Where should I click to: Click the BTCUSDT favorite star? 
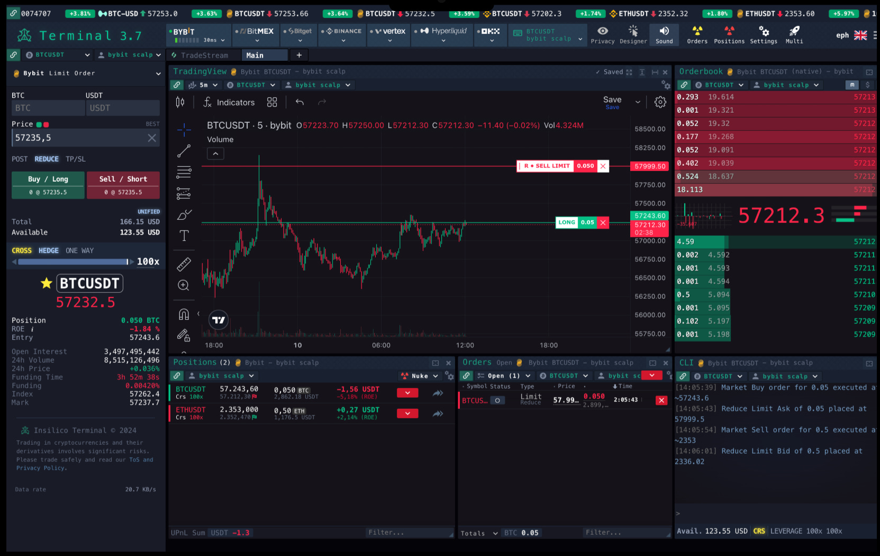(x=47, y=283)
